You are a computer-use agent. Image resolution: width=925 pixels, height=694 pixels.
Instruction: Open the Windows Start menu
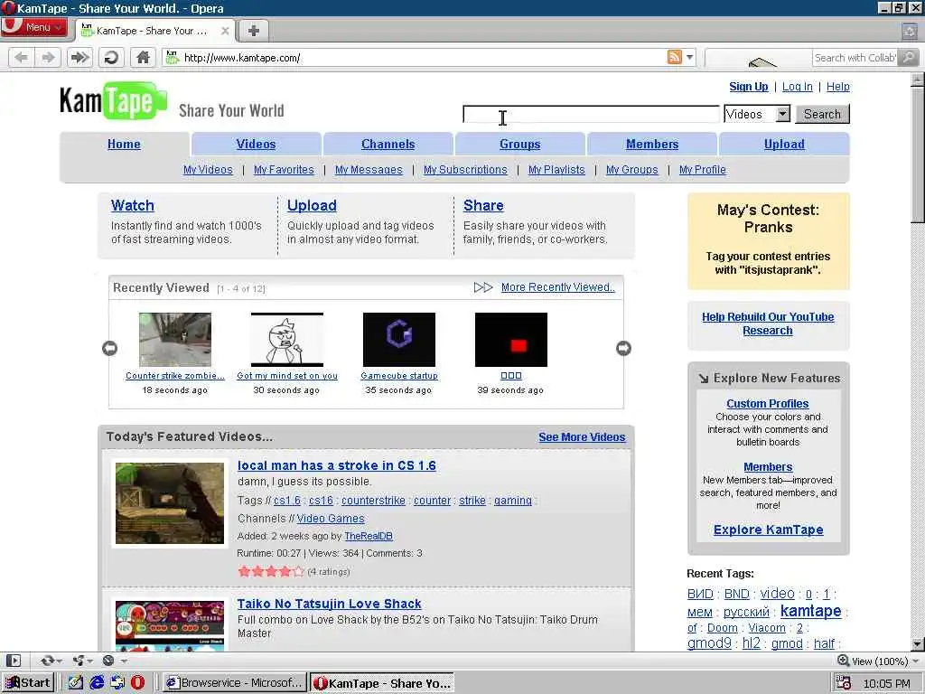coord(28,683)
